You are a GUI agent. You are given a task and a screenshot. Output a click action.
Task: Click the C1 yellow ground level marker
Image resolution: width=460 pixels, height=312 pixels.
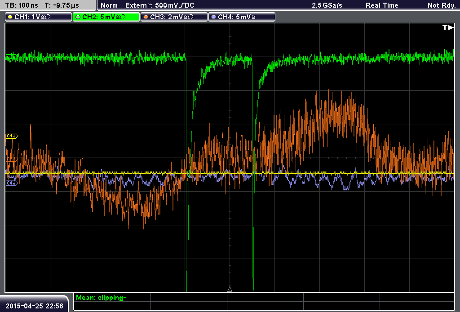pos(12,136)
